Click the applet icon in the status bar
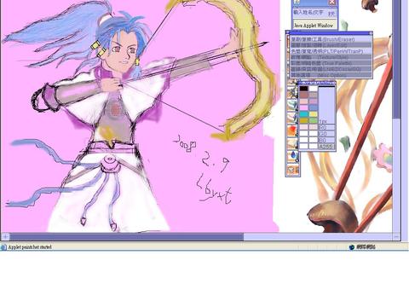The image size is (409, 307). point(3,247)
